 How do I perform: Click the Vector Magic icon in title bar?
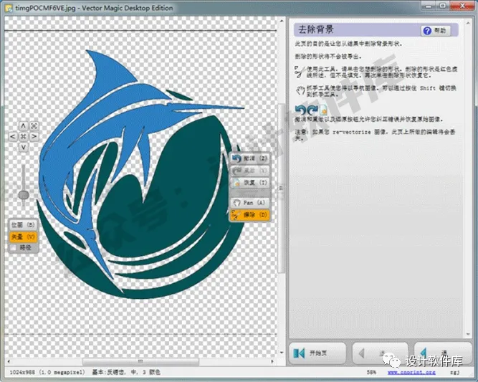(x=9, y=8)
